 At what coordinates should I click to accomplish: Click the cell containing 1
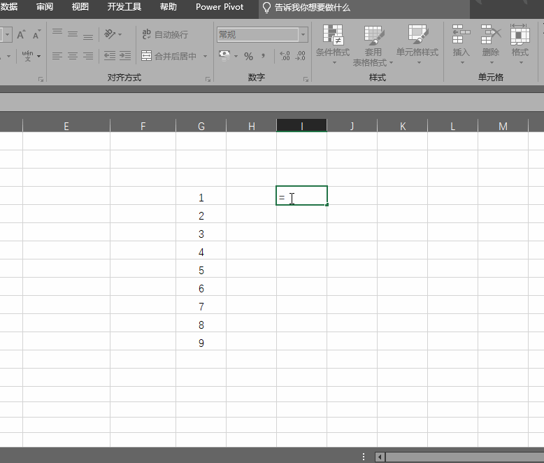click(201, 196)
